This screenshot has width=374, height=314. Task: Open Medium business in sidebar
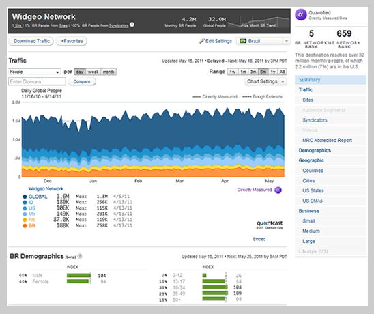coord(330,231)
